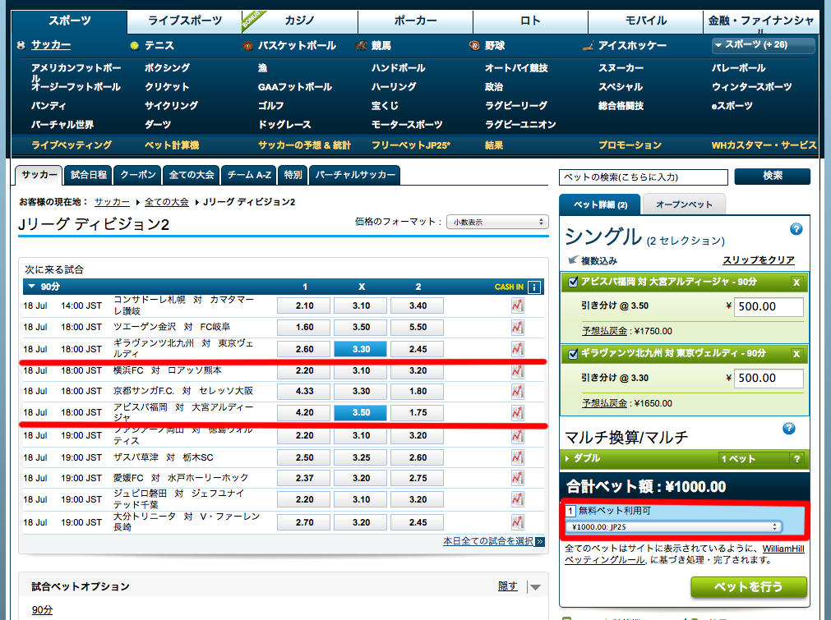Screen dimensions: 831x620
Task: Expand the スポーツ (+ 26) dropdown
Action: [763, 46]
